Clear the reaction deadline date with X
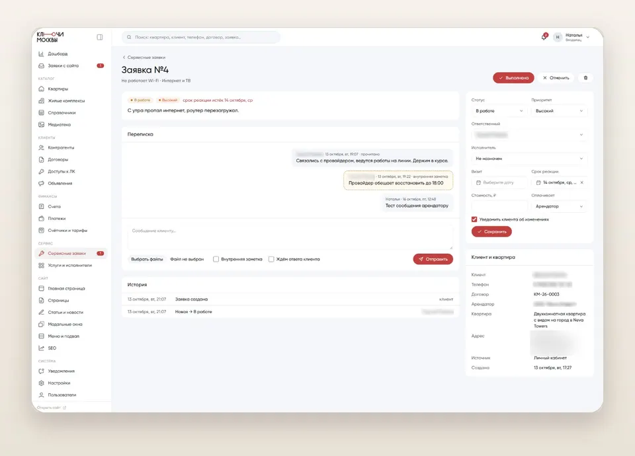Viewport: 635px width, 456px height. click(582, 182)
